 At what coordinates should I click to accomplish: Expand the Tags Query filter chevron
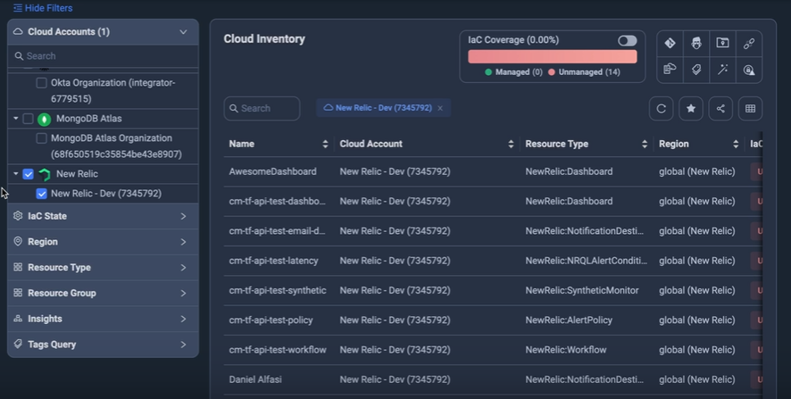[x=183, y=345]
